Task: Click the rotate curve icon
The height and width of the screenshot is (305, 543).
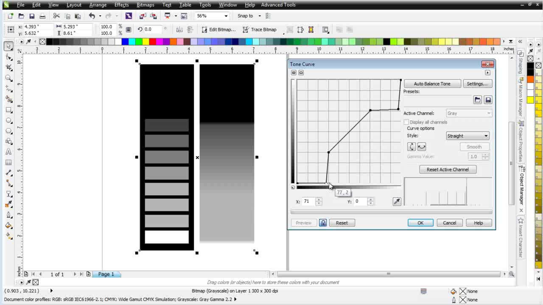Action: click(411, 147)
